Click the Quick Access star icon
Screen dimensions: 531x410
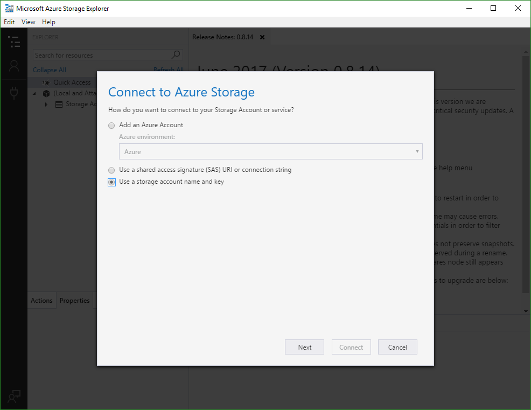46,82
